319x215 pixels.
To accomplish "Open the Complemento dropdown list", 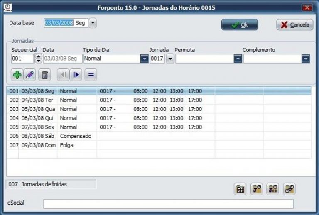I will tap(306, 59).
